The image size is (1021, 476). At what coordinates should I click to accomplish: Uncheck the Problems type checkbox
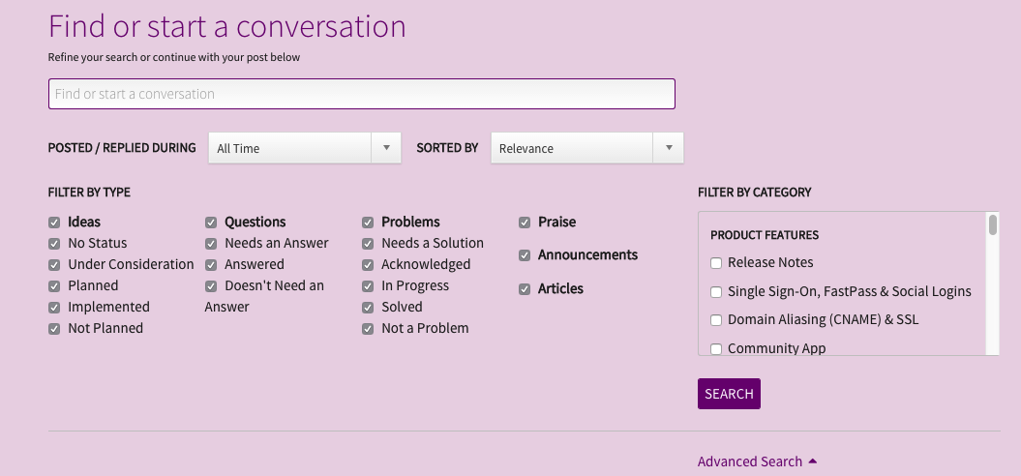coord(368,223)
